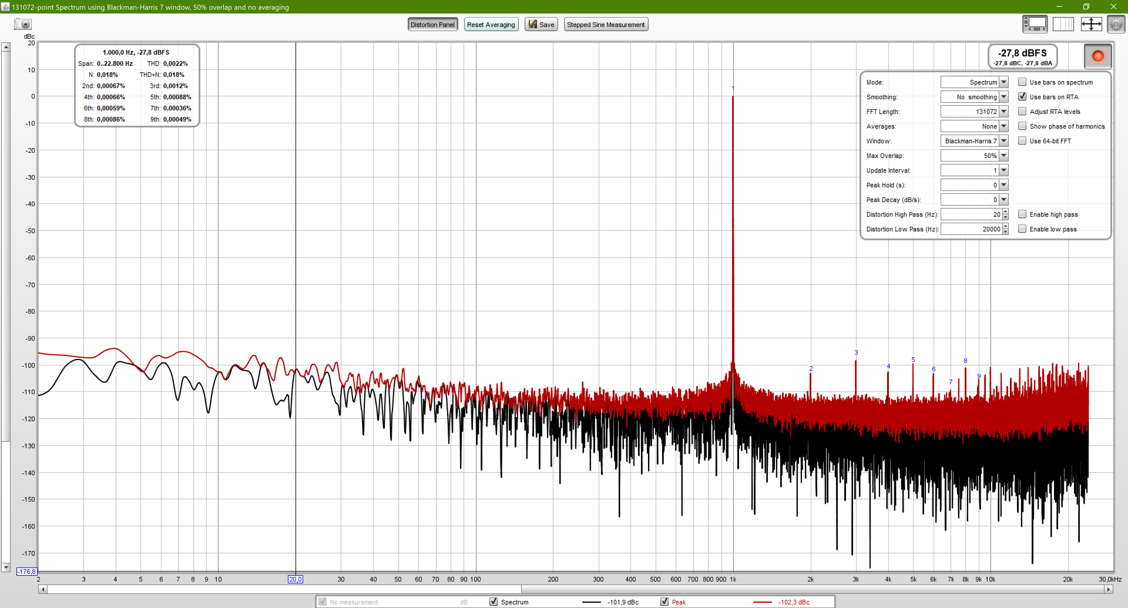Open the Smoothing dropdown
Viewport: 1128px width, 608px height.
click(x=1004, y=97)
